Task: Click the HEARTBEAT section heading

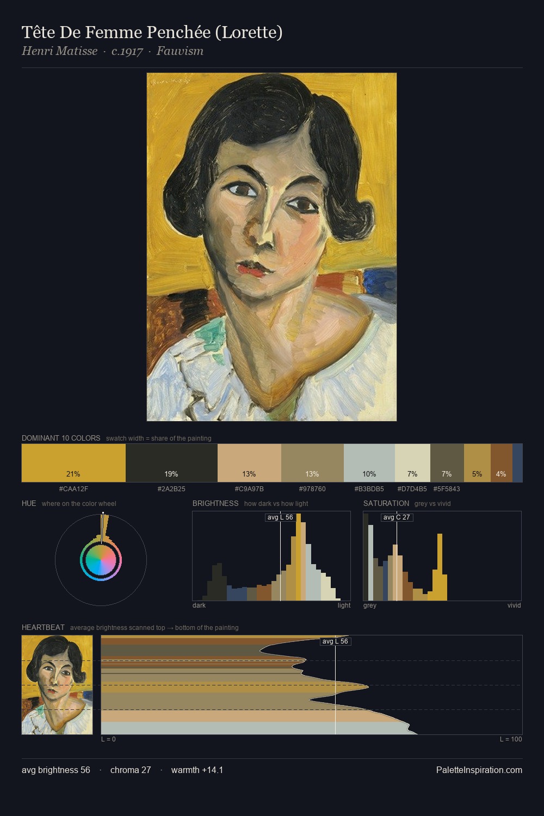Action: click(x=43, y=627)
